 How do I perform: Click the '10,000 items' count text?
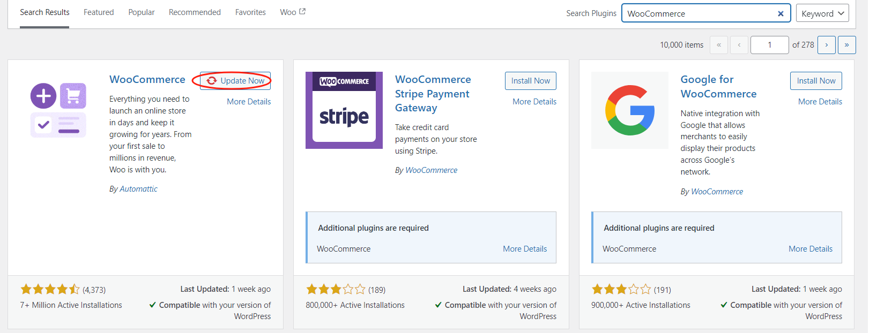tap(682, 45)
